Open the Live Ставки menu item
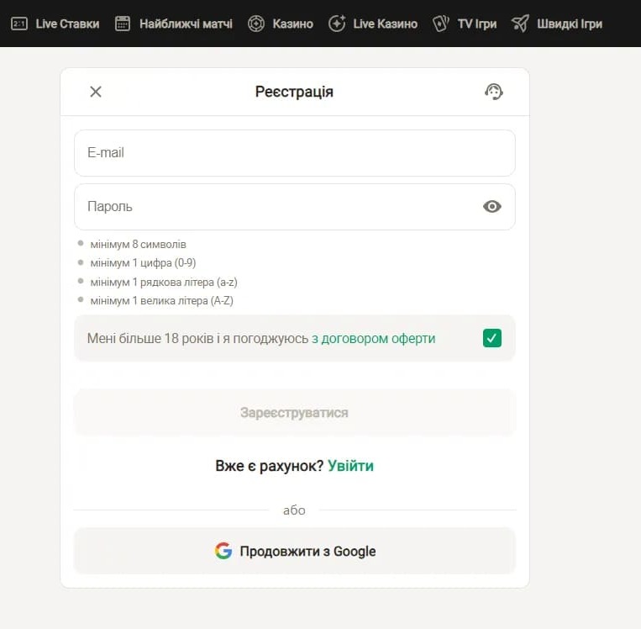This screenshot has width=641, height=629. [67, 24]
